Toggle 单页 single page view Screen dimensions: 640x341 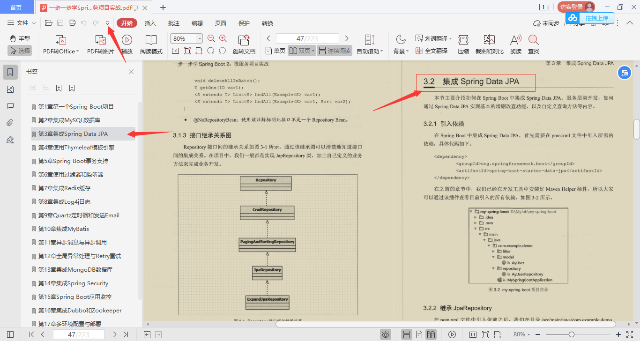tap(275, 51)
